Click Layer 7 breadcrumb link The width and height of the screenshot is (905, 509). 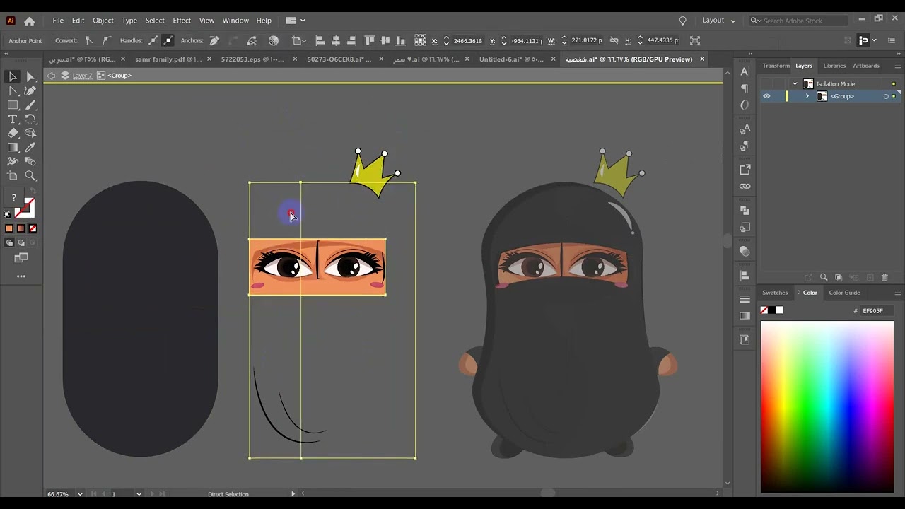coord(82,76)
